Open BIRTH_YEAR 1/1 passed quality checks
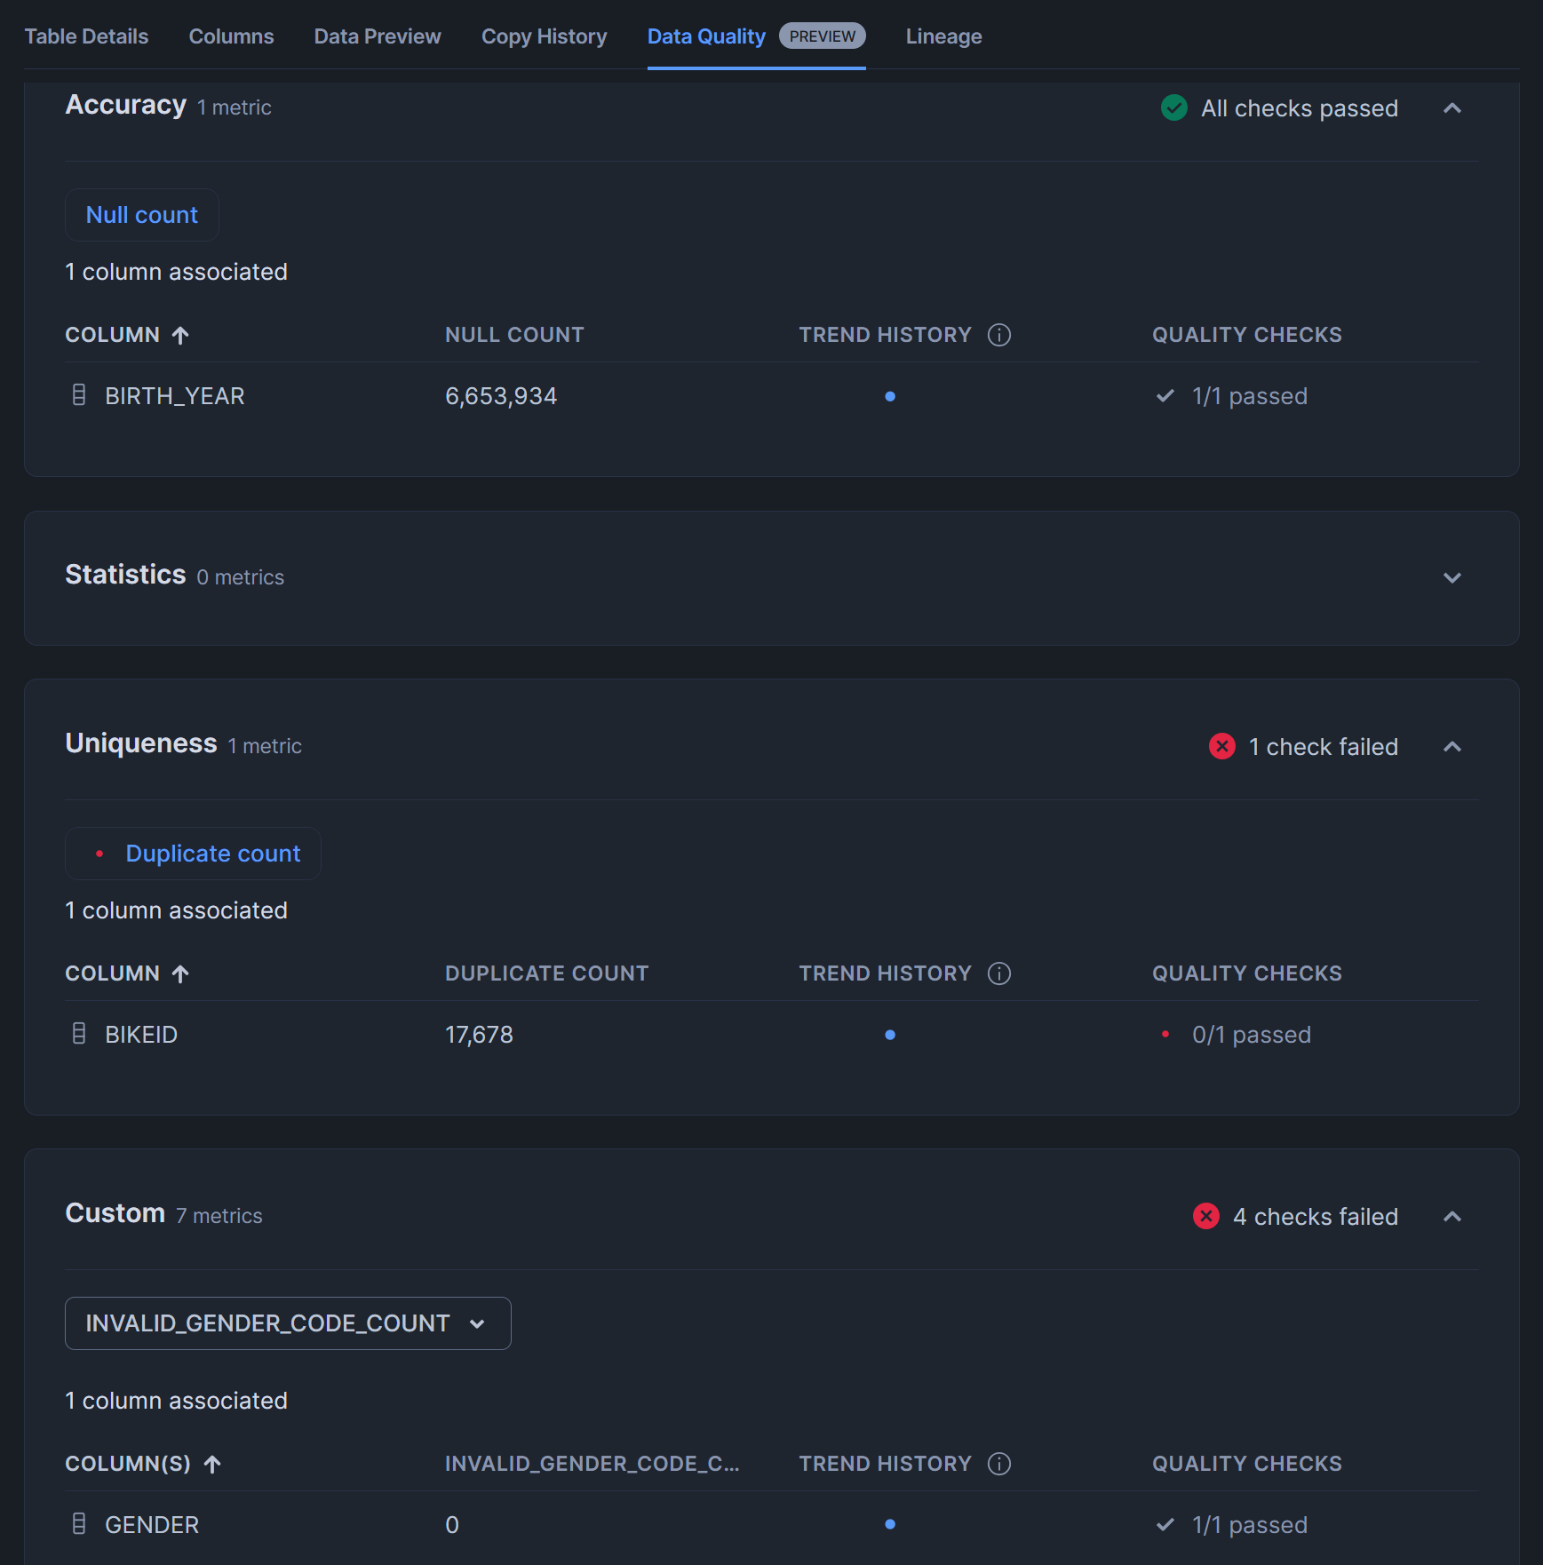 point(1232,396)
